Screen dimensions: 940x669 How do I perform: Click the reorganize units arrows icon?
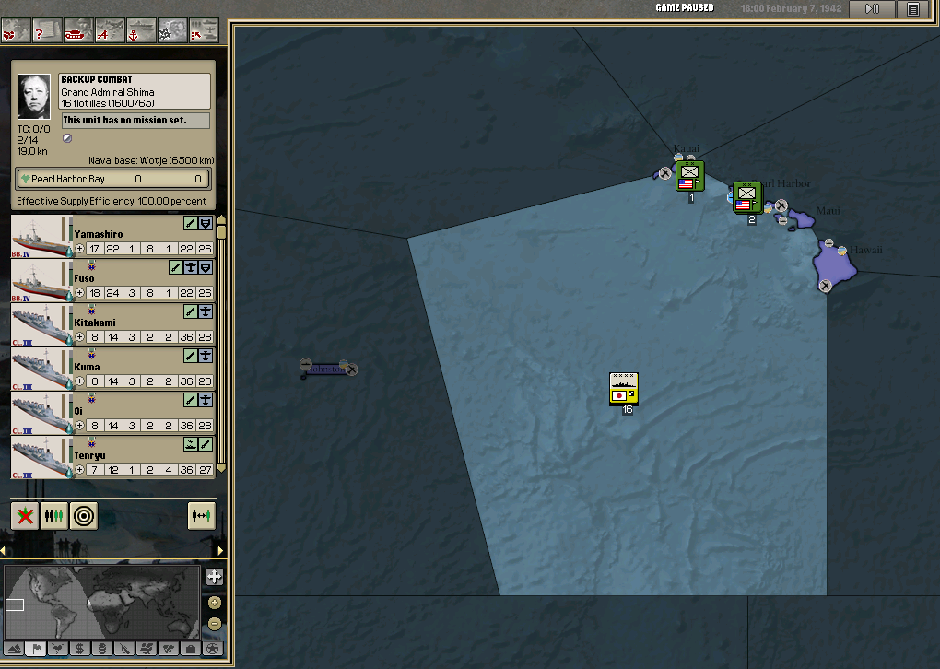click(201, 516)
